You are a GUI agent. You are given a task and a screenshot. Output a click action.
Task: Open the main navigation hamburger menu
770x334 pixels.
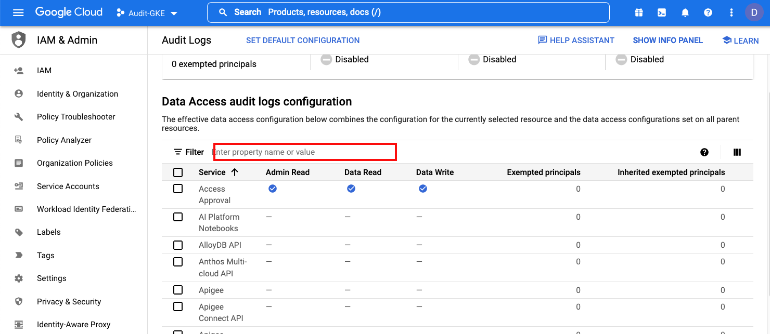tap(18, 12)
